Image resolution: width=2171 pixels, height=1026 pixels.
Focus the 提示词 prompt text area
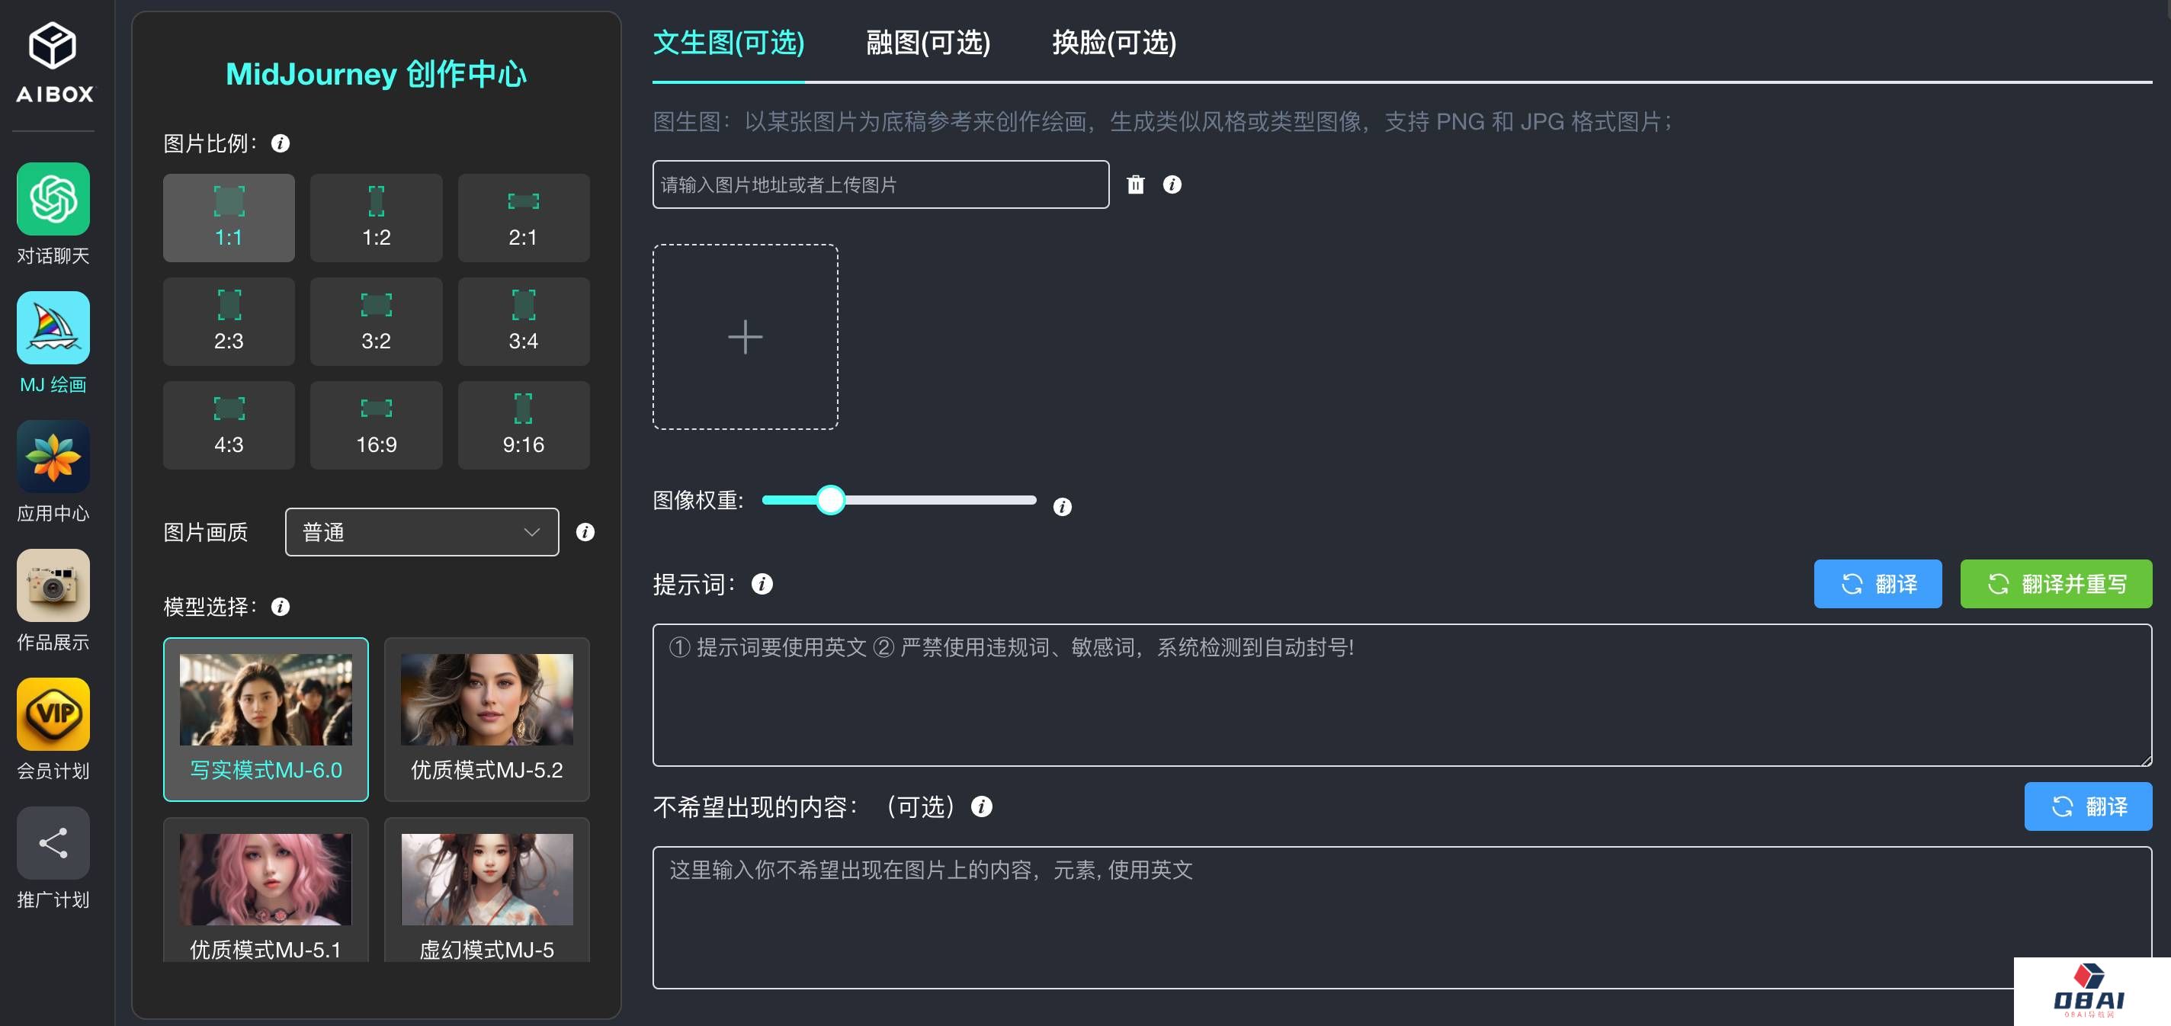[1403, 695]
